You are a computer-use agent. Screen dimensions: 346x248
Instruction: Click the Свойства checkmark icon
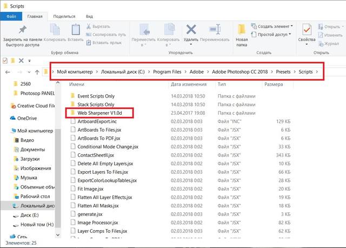pyautogui.click(x=307, y=29)
